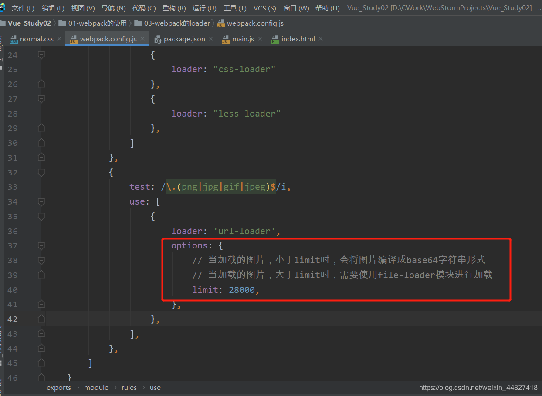Click WebStorm app icon in title bar

(2, 7)
